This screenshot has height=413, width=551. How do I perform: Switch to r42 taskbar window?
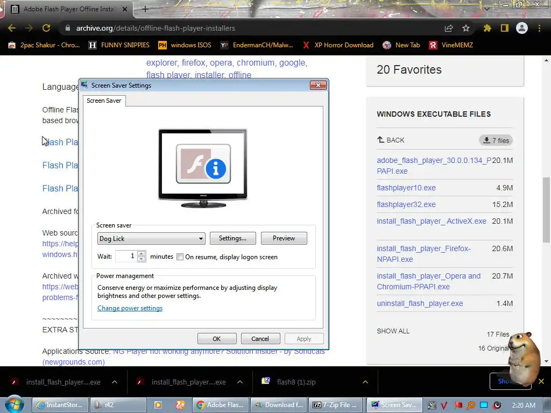click(118, 405)
